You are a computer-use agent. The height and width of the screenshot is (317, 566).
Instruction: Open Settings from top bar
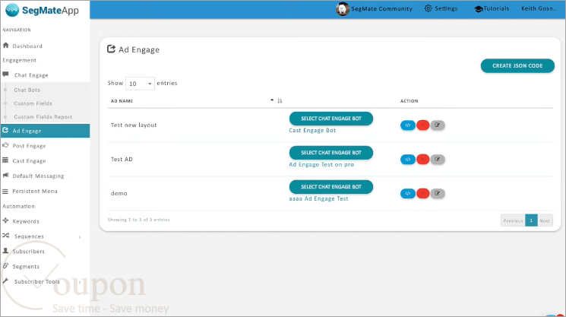446,8
